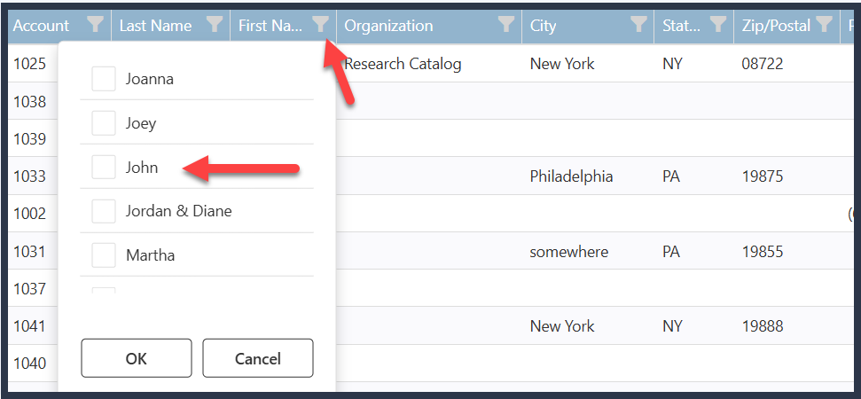Cancel the filter popup
Image resolution: width=861 pixels, height=399 pixels.
tap(258, 358)
